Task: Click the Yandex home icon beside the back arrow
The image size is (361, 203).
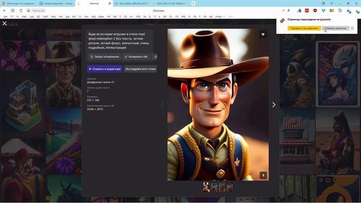Action: tap(12, 11)
